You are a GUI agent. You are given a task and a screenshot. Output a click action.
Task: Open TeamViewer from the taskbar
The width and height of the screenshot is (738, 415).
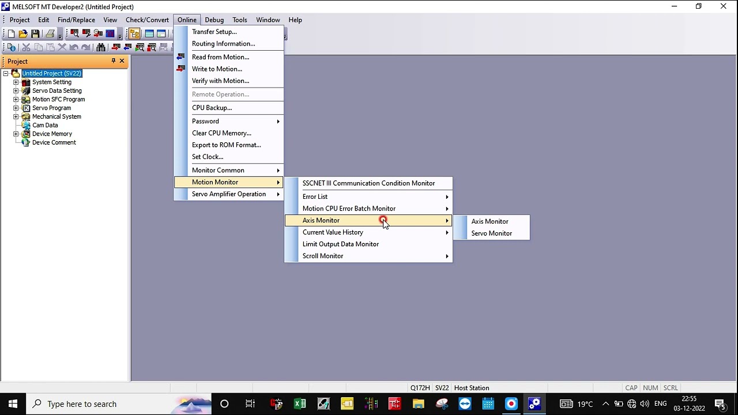(465, 403)
